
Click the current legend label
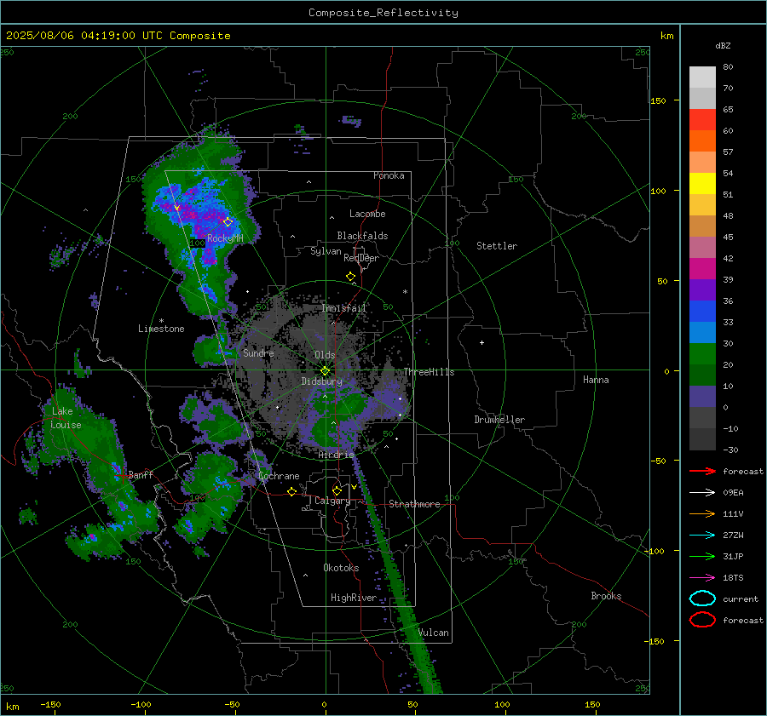(741, 599)
